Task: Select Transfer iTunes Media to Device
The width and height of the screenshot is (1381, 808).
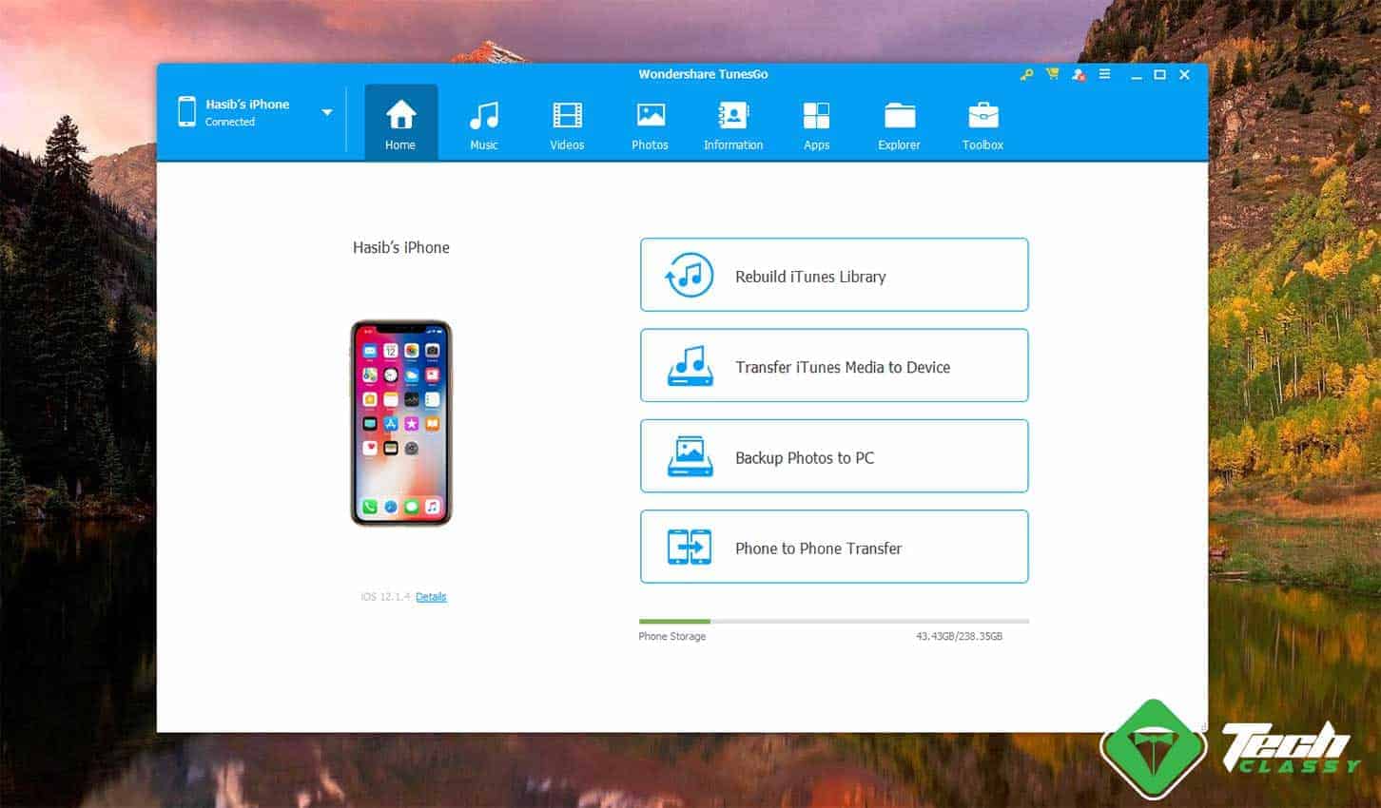Action: tap(834, 366)
